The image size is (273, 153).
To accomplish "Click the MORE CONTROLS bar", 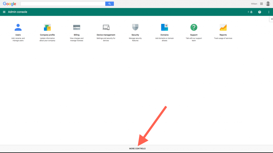I will [x=136, y=148].
